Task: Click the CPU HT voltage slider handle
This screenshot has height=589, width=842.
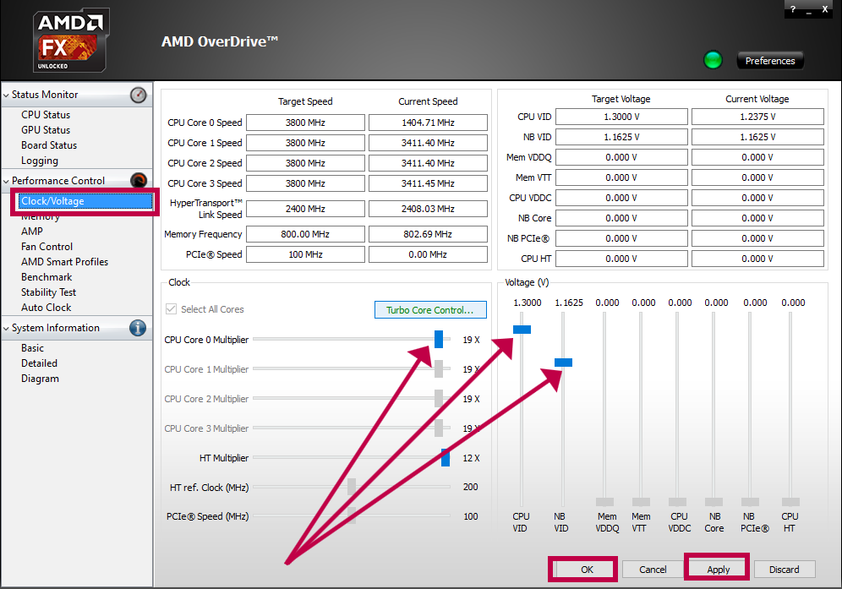Action: (x=790, y=502)
